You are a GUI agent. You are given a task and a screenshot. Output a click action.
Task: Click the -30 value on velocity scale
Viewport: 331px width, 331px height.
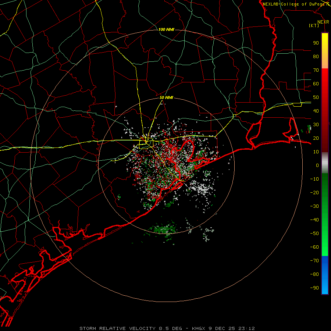click(x=314, y=206)
